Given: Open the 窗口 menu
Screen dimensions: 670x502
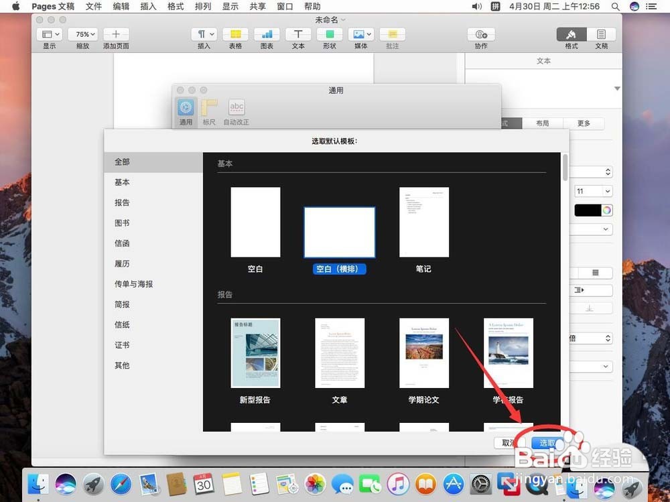Looking at the screenshot, I should (x=285, y=7).
